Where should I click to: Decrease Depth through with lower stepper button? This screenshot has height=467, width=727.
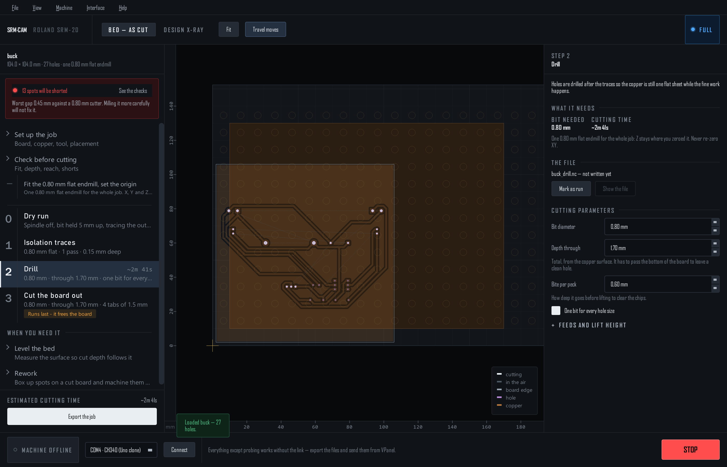[x=715, y=252]
